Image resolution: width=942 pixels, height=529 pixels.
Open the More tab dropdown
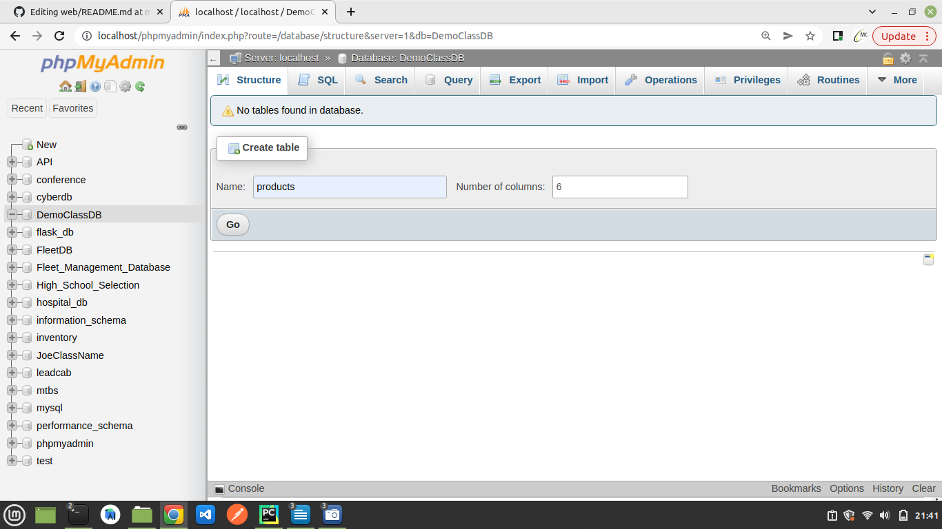pos(896,80)
